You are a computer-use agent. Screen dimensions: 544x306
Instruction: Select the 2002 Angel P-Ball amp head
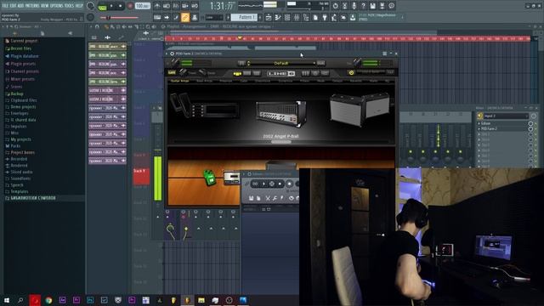tap(281, 113)
